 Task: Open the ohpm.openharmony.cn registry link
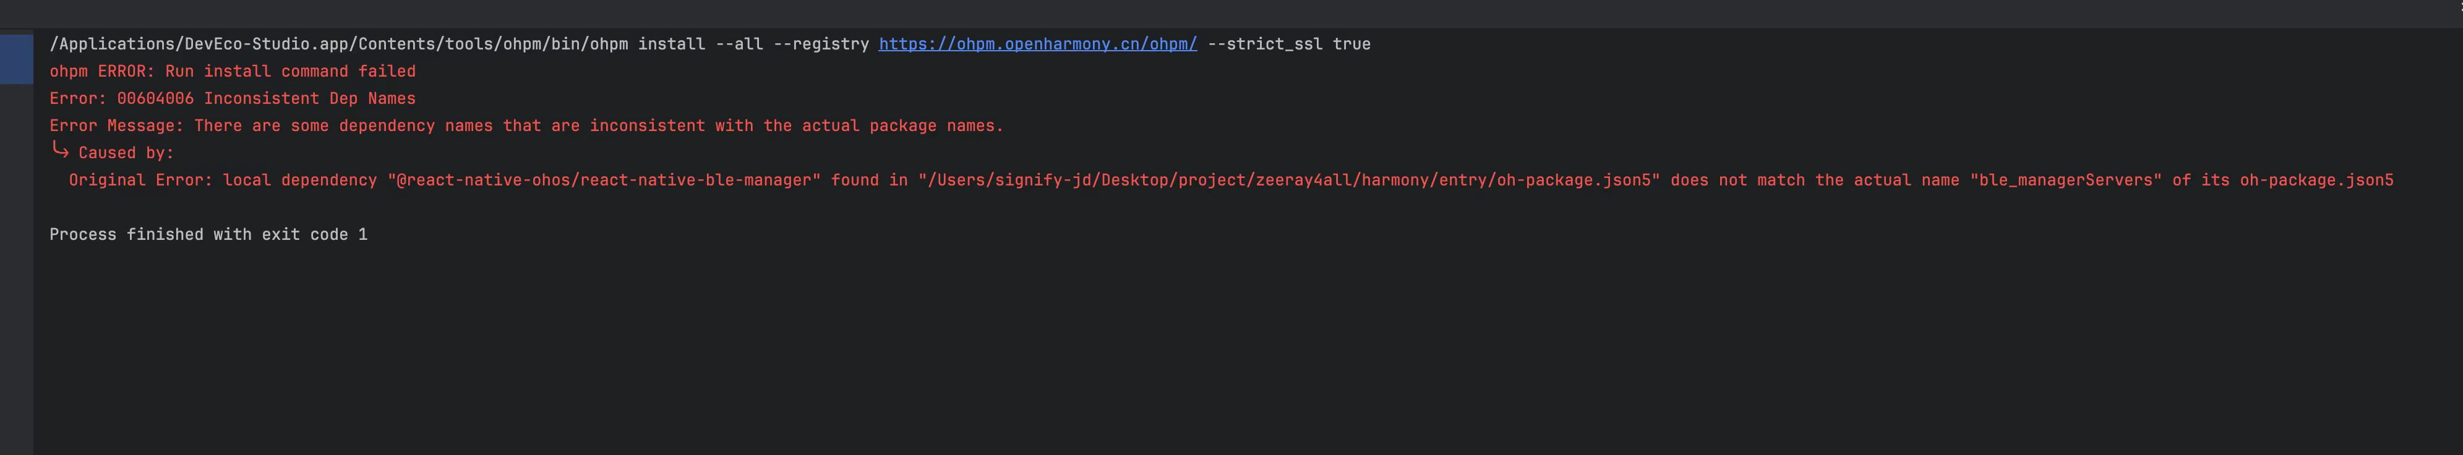pos(1037,44)
